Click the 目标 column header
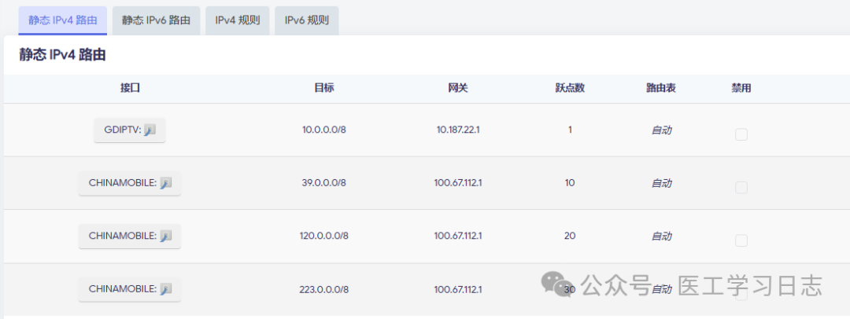Viewport: 850px width, 319px height. click(x=324, y=88)
